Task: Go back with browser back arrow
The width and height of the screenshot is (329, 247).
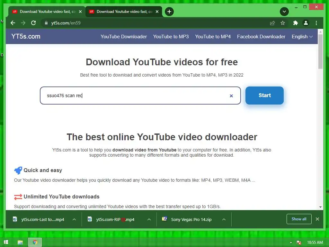Action: 13,23
